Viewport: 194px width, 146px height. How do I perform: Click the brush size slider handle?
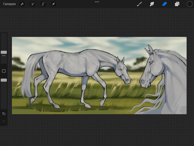[x=4, y=52]
